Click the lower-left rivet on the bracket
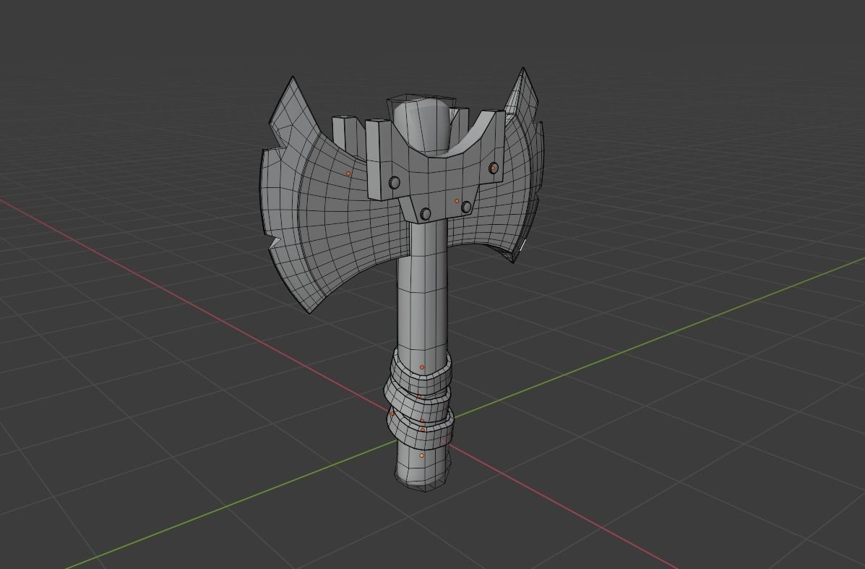Screen dimensions: 865x569 click(x=425, y=213)
